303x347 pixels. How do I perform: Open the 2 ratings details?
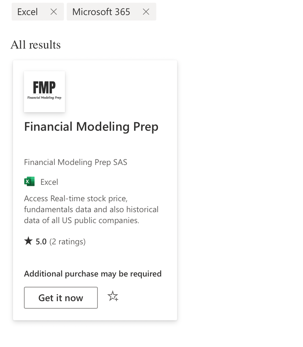click(x=67, y=242)
